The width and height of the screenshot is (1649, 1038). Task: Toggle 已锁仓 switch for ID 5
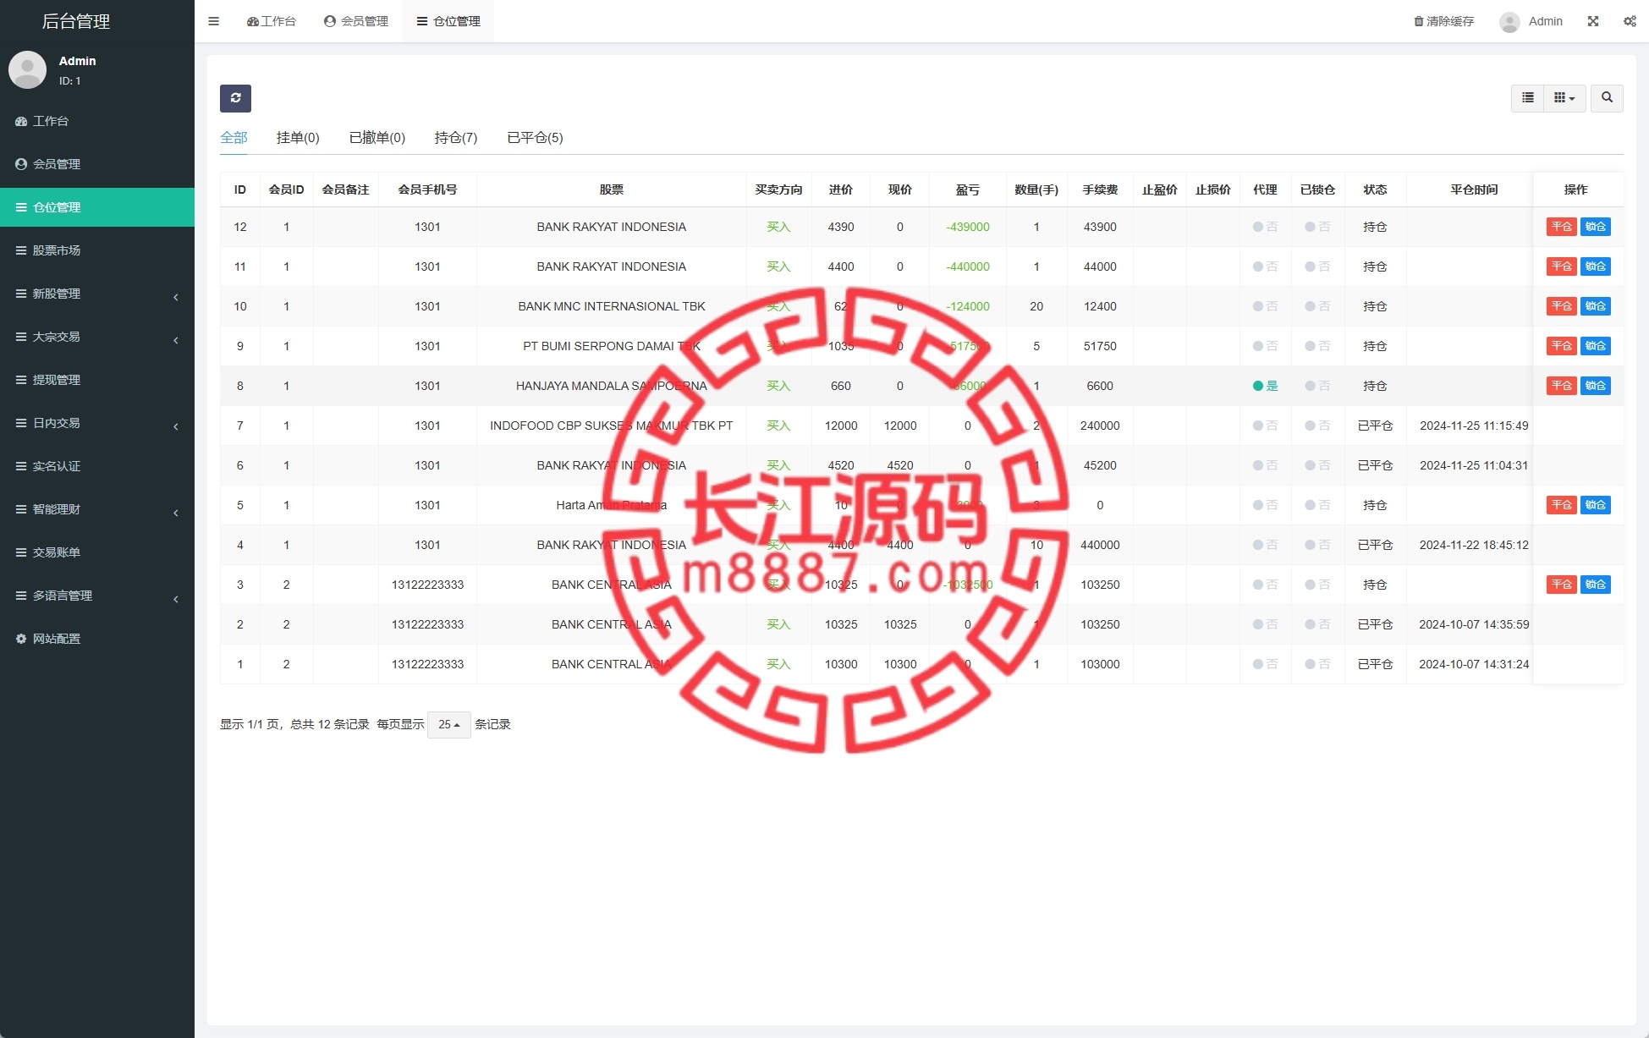[1317, 505]
